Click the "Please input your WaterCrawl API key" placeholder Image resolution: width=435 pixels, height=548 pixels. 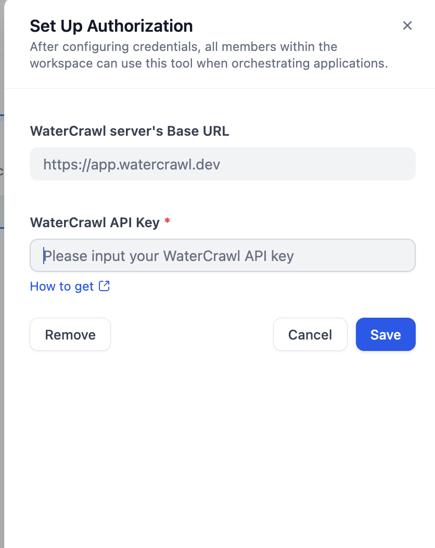169,256
